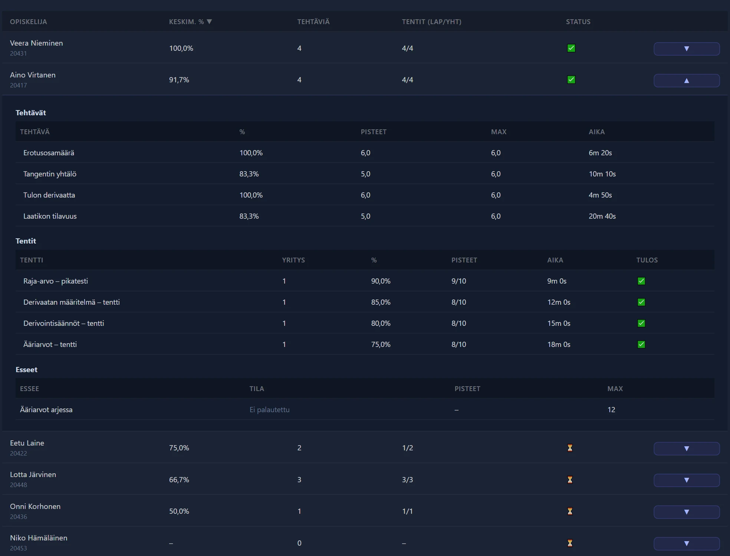Click Lotta Järvinen's hourglass status icon
Image resolution: width=730 pixels, height=556 pixels.
point(570,480)
